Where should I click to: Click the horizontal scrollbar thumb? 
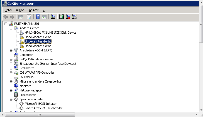click(x=40, y=115)
